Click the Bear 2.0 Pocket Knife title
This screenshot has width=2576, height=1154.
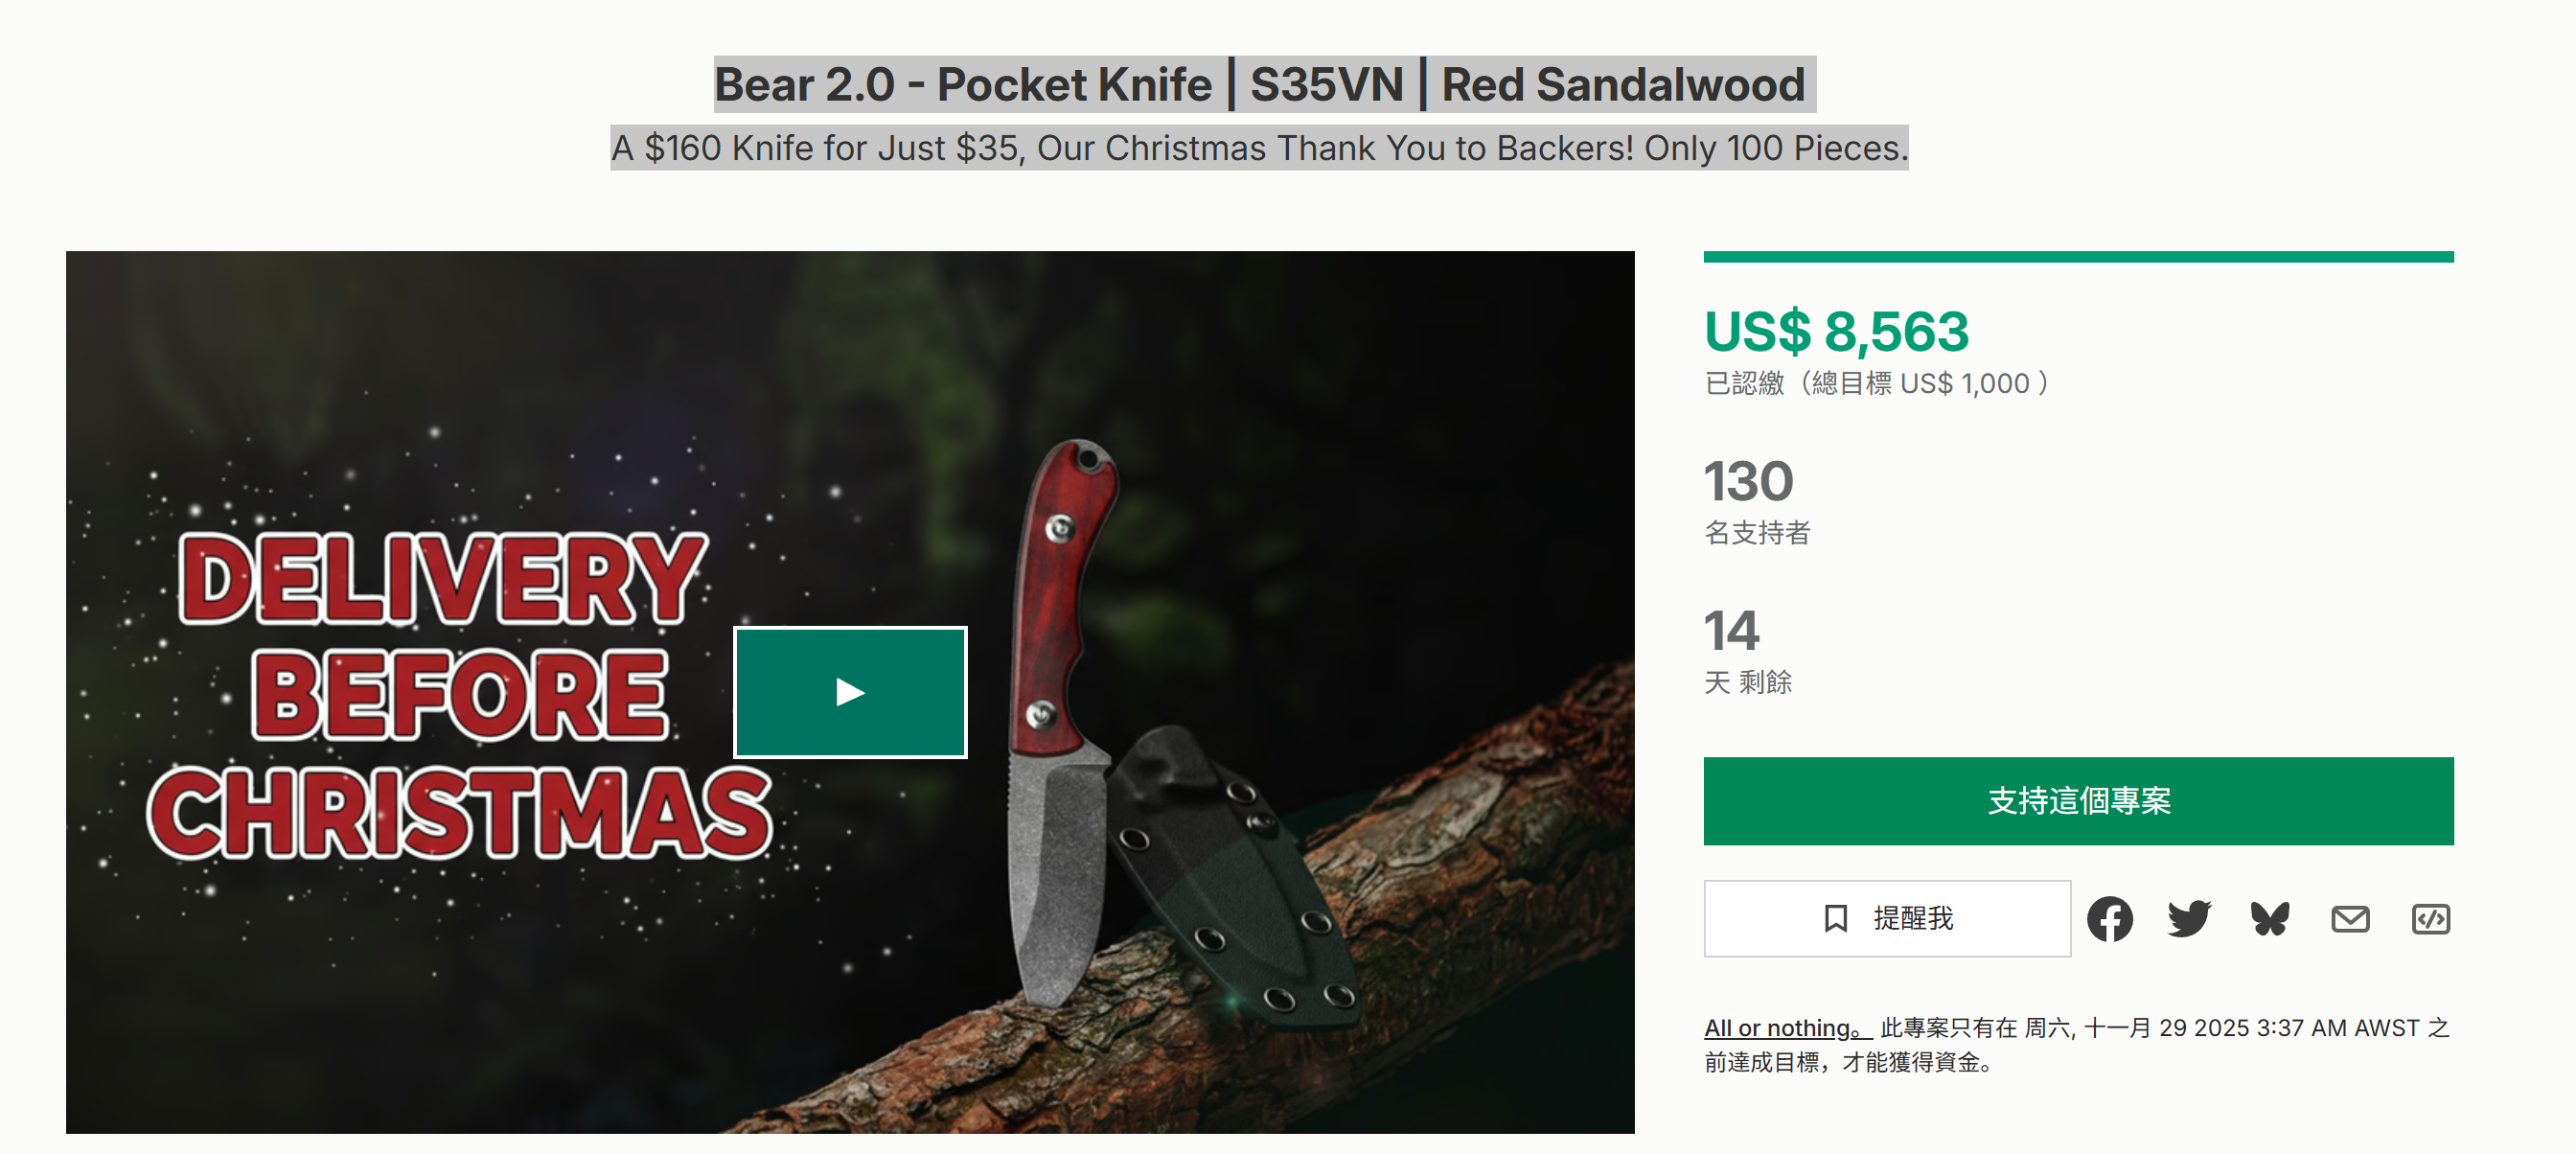click(1264, 84)
